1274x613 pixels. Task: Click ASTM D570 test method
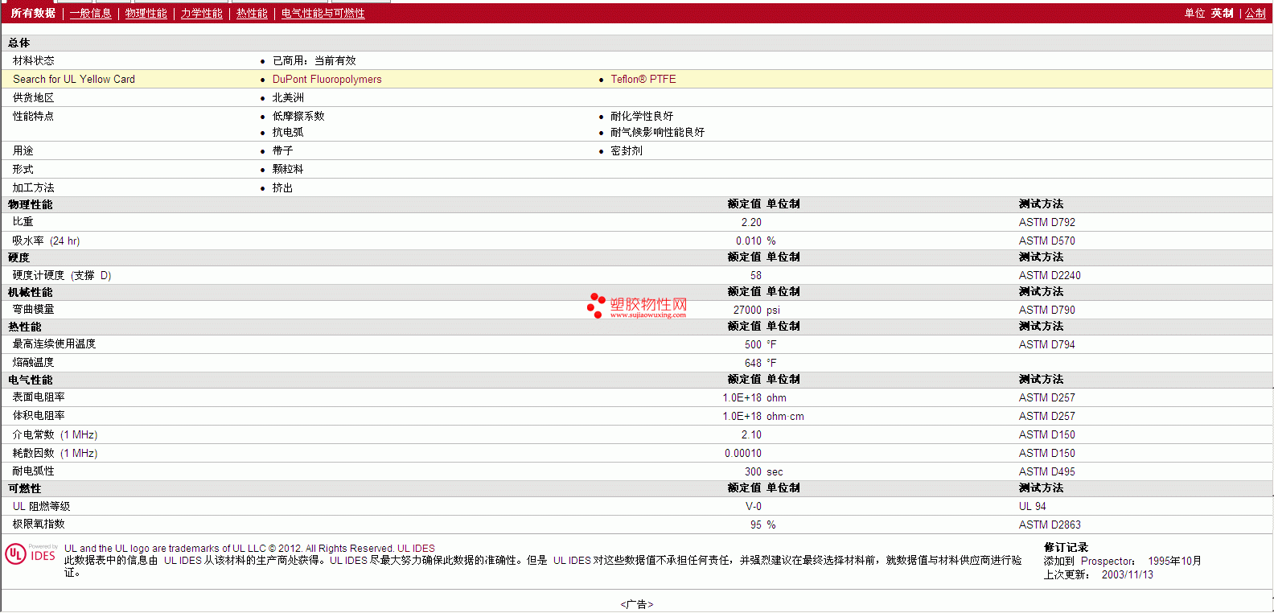click(1047, 241)
